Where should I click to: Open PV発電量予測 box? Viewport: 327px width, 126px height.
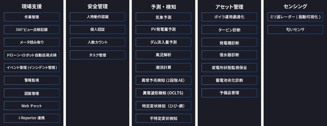coord(163,30)
